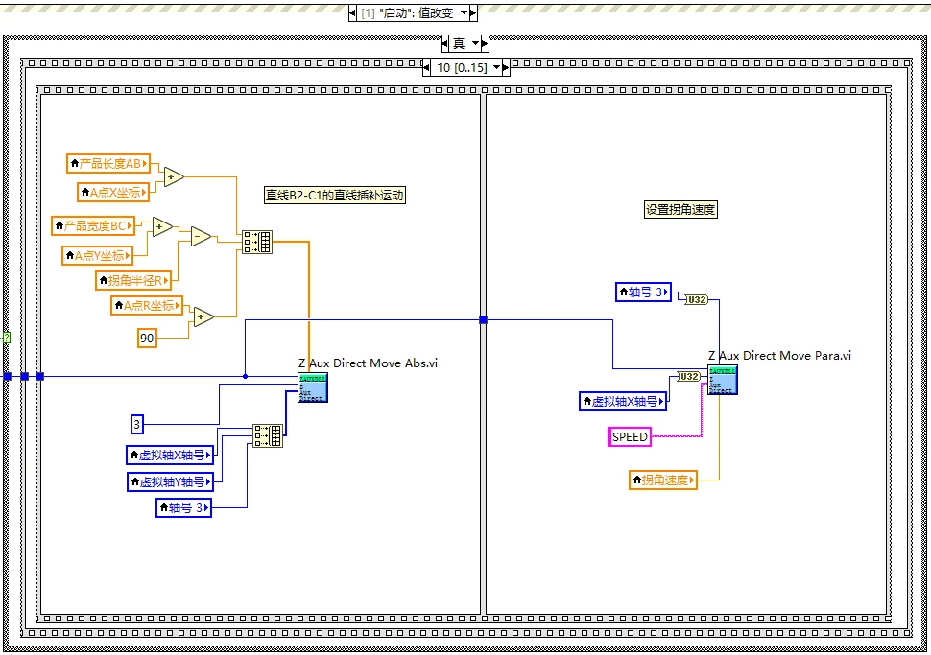
Task: Click the Z Aux Direct Move Abs.vi label
Action: (369, 363)
